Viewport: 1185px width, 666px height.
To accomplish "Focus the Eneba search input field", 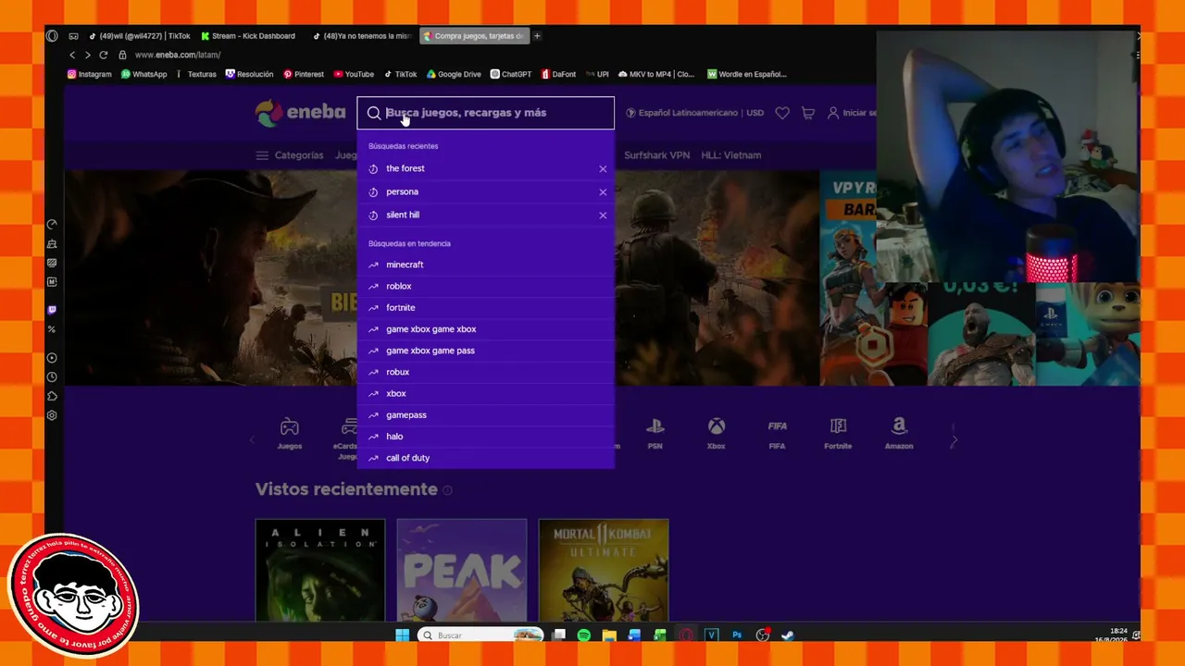I will [x=485, y=113].
